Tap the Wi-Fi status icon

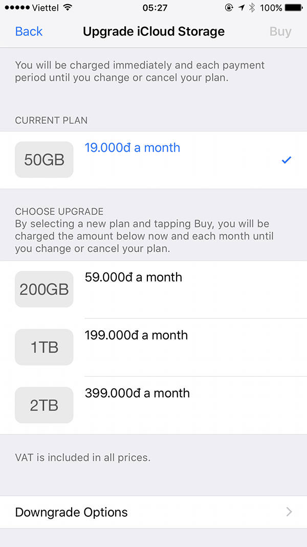(x=68, y=8)
